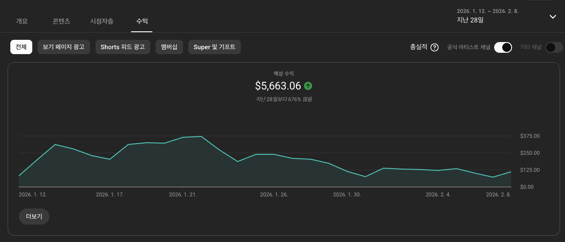Enable the 기타 채널 switch
The image size is (565, 242).
(x=554, y=47)
